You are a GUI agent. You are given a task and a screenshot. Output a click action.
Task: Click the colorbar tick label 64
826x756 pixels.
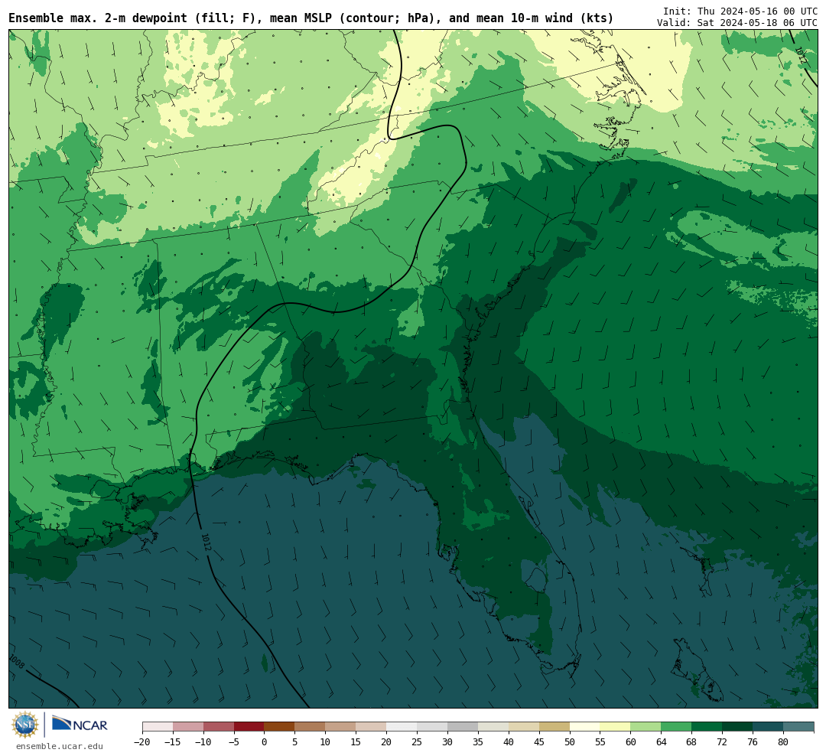click(661, 741)
